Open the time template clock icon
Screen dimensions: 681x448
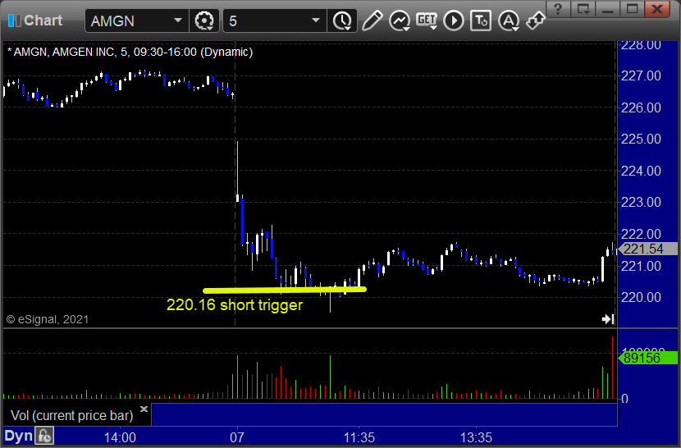[342, 21]
